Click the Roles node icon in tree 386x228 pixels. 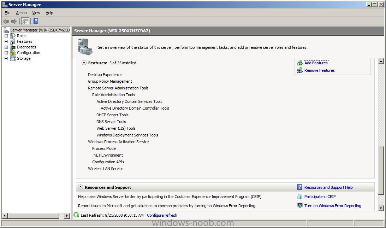[13, 36]
